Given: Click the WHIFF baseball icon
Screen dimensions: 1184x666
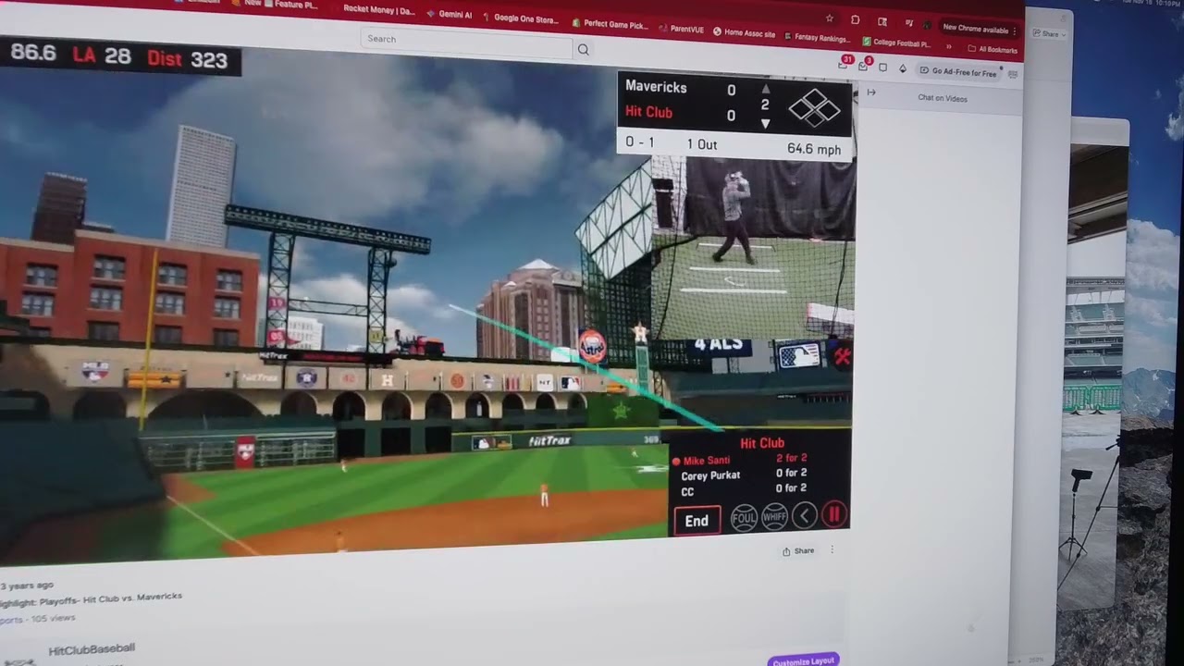Looking at the screenshot, I should [774, 517].
